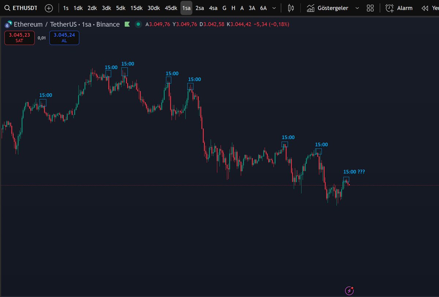Expand the timeframe dropdown chevron
Viewport: 439px width, 297px height.
[274, 8]
